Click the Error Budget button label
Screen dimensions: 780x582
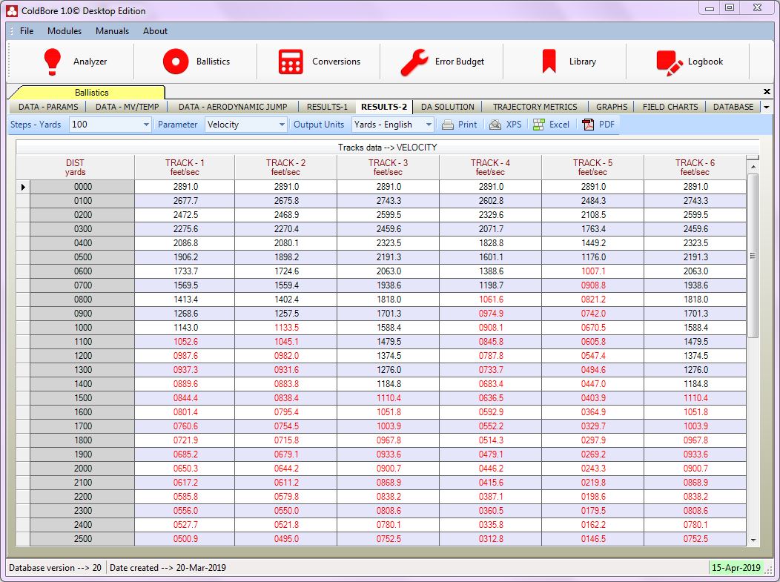460,62
